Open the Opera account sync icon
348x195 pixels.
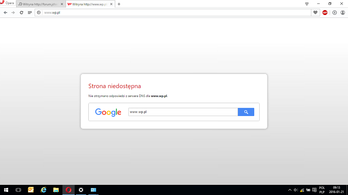click(x=343, y=13)
